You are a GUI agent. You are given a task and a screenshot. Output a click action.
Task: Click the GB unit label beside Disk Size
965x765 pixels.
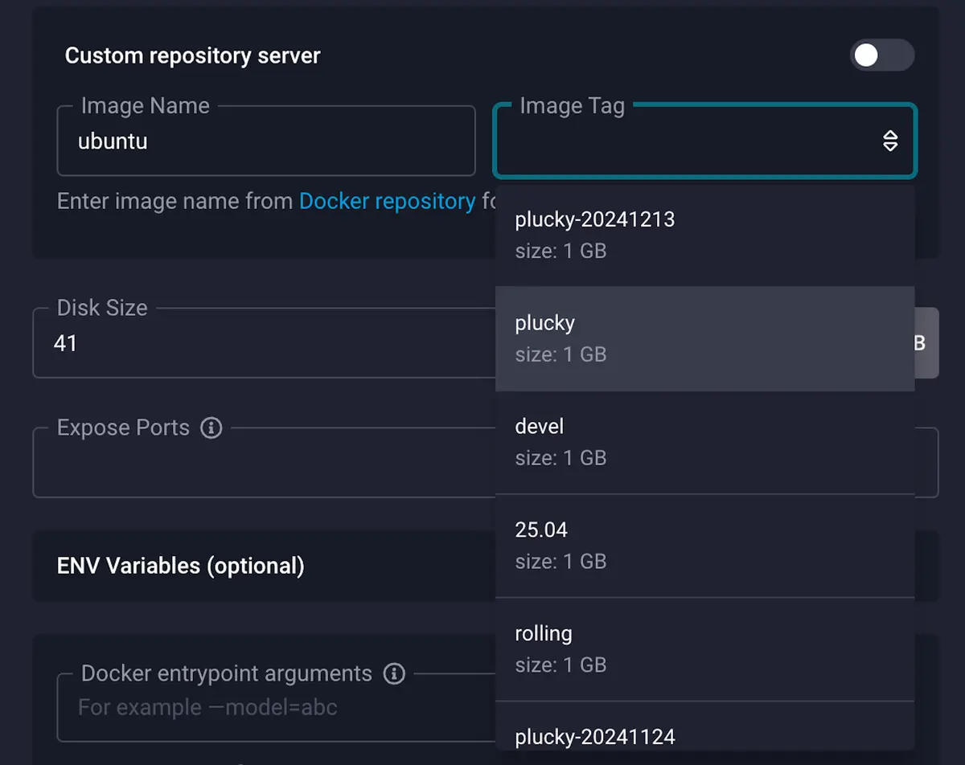(x=919, y=343)
